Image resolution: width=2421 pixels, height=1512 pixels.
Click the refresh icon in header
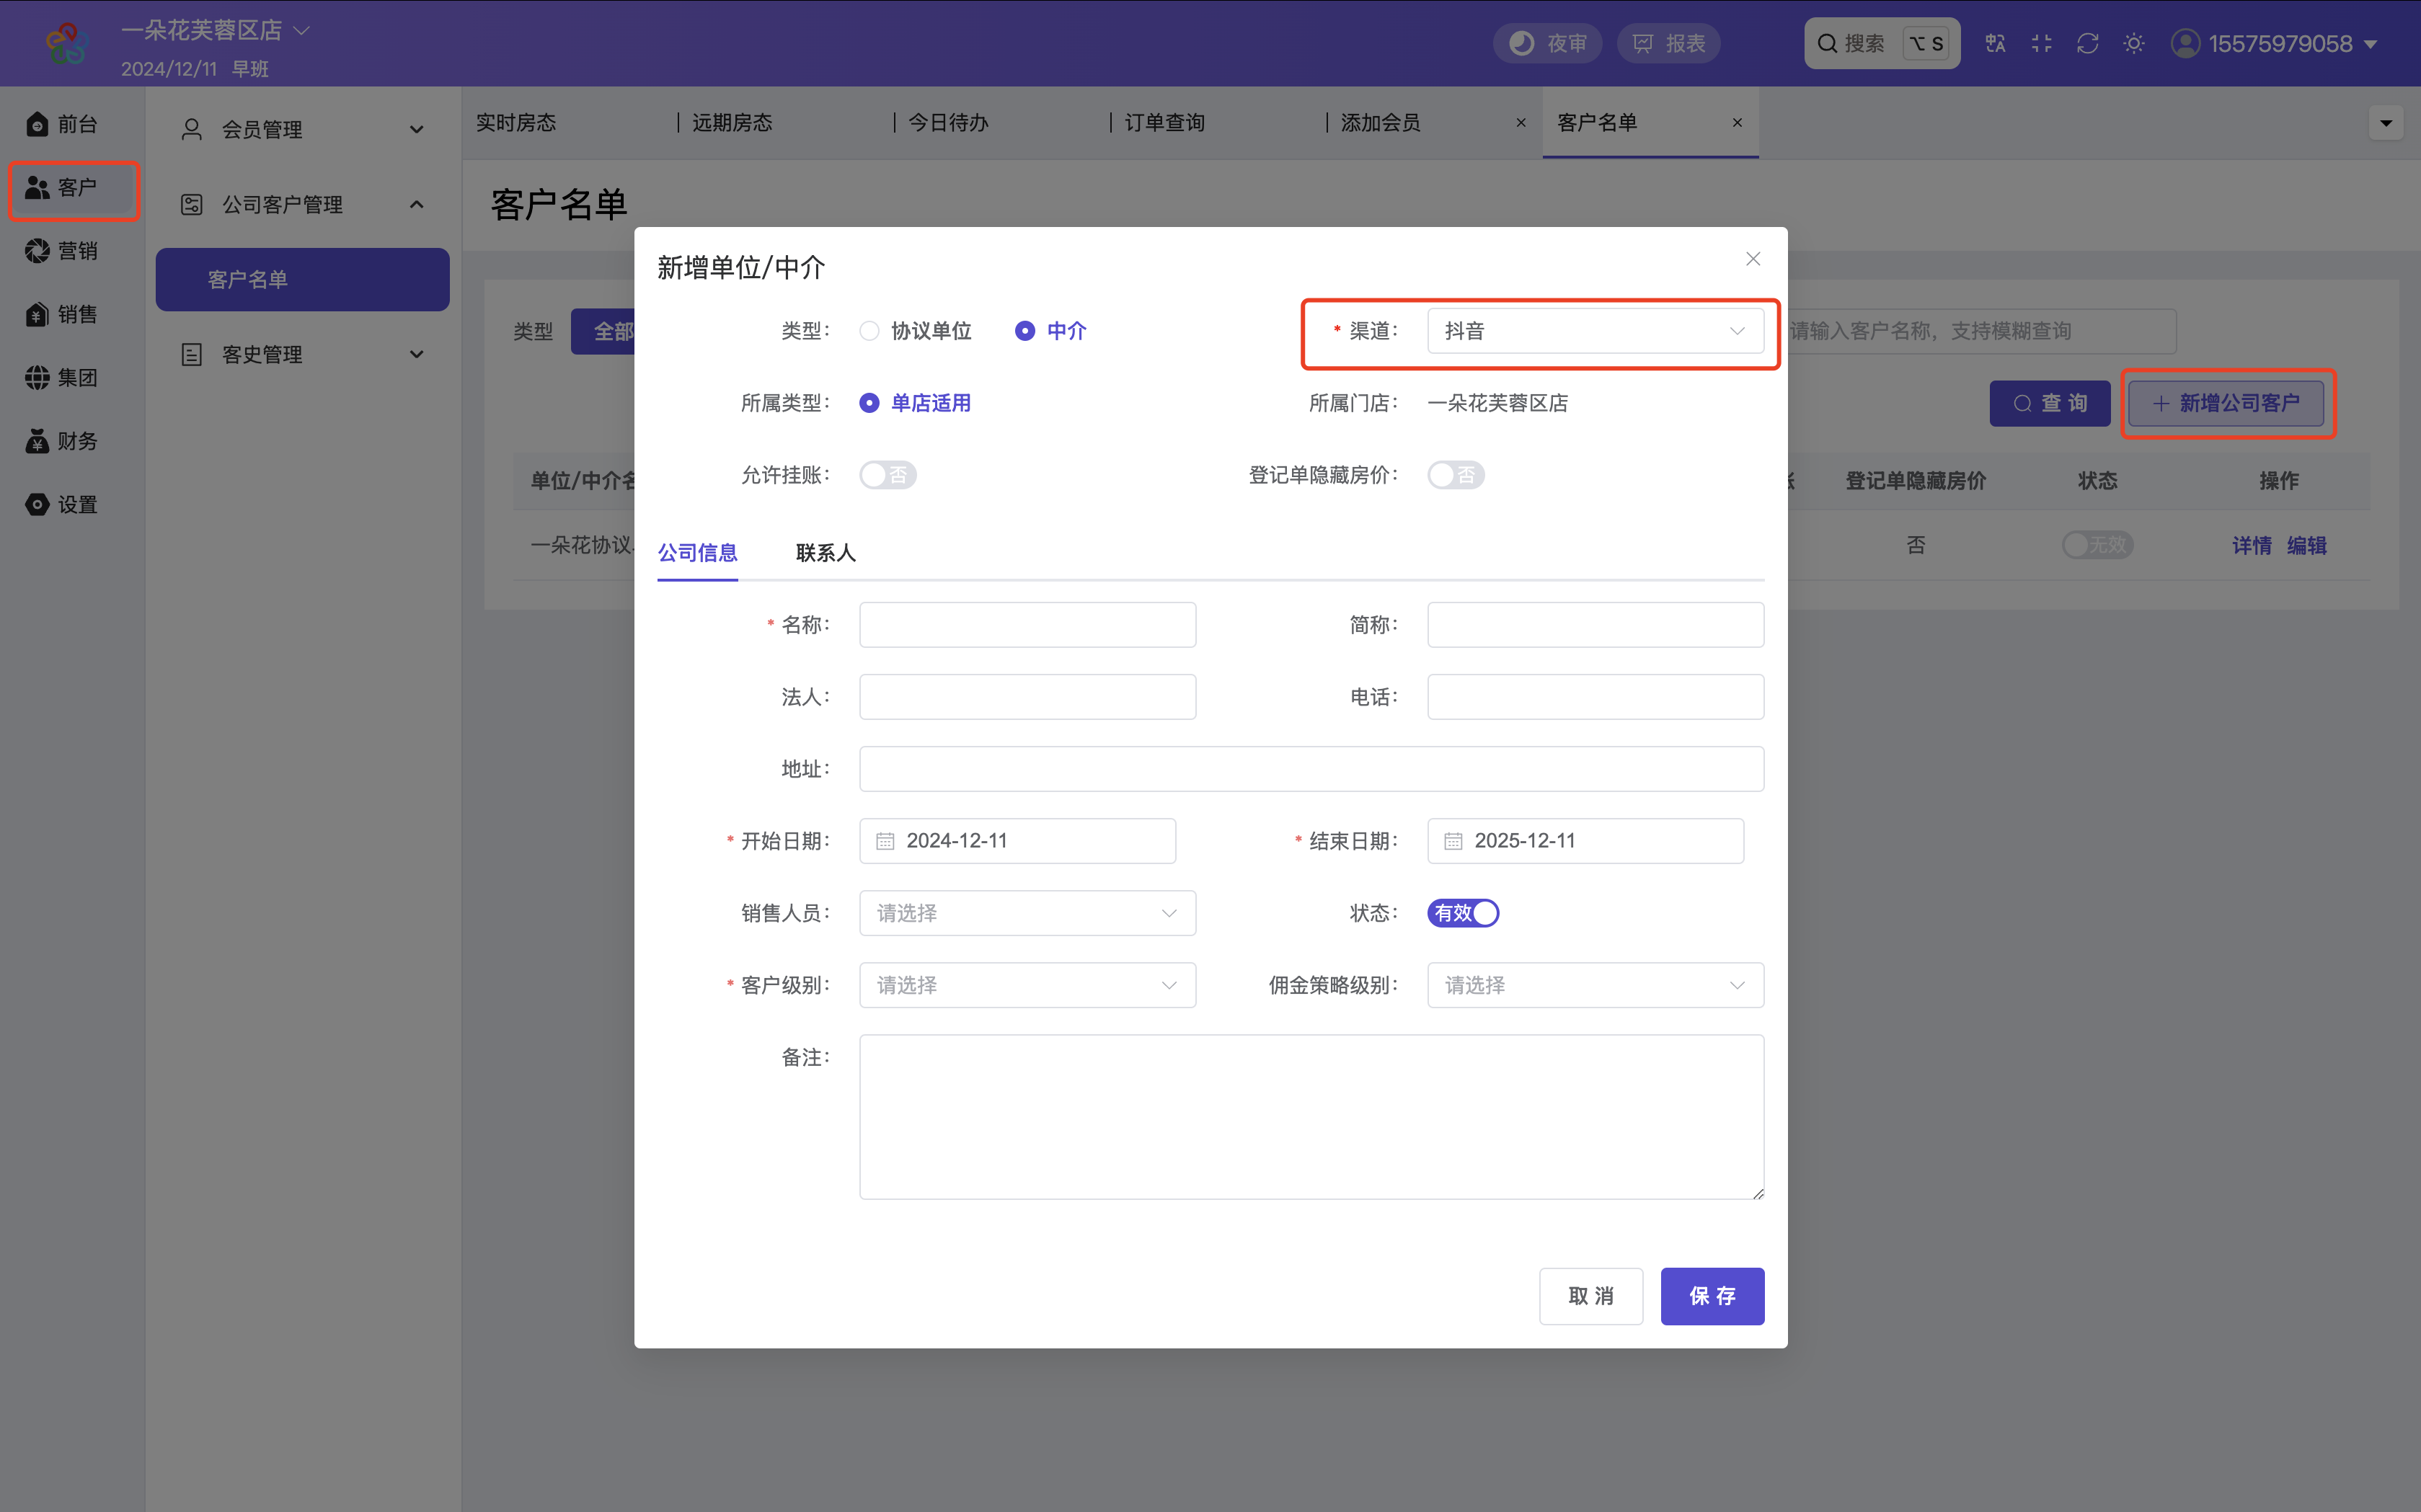pyautogui.click(x=2088, y=43)
